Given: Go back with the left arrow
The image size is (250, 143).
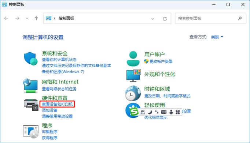Looking at the screenshot, I should coord(6,18).
